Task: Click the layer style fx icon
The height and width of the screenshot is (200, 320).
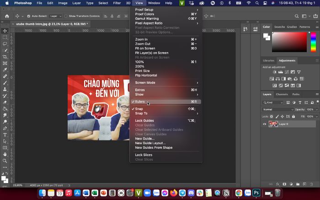Action: 277,184
